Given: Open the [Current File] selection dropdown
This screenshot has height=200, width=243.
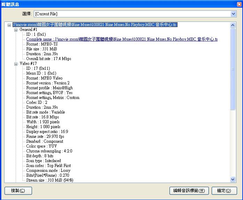Looking at the screenshot, I should pos(233,14).
